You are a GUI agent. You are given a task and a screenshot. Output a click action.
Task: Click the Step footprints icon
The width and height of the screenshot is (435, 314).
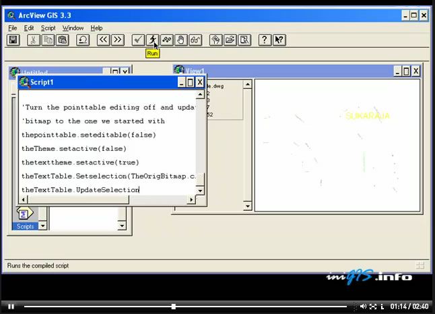pos(167,40)
